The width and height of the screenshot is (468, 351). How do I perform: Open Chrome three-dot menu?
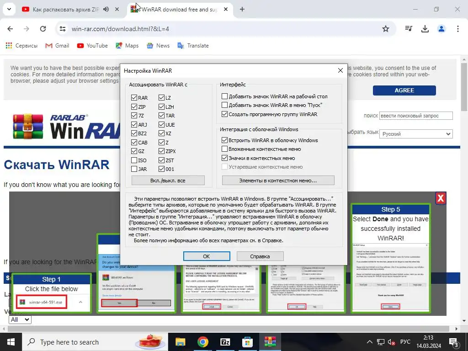458,29
